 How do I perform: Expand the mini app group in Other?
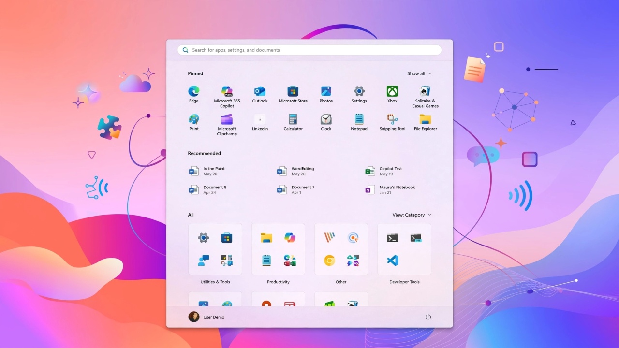[353, 261]
